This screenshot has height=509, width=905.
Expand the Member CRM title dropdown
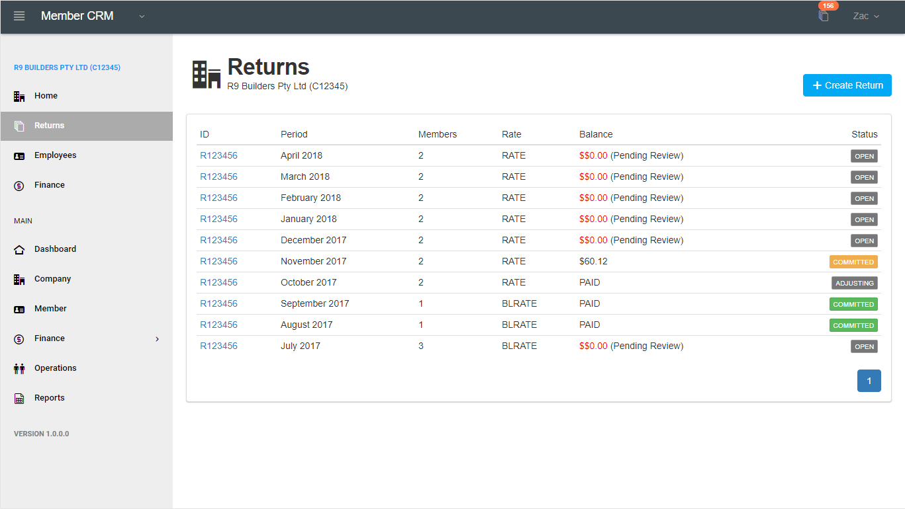142,17
